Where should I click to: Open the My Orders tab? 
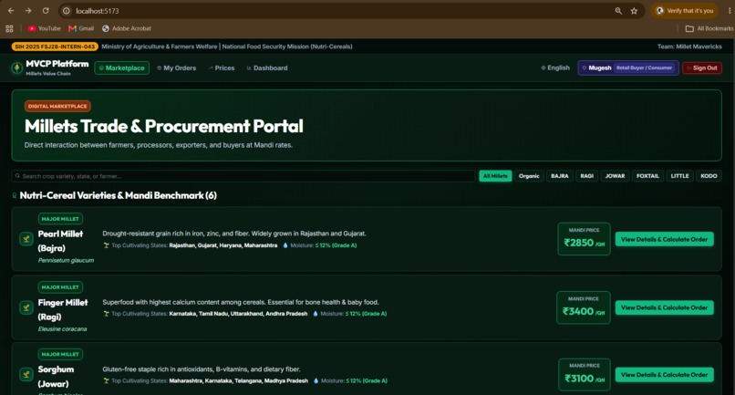(x=176, y=68)
